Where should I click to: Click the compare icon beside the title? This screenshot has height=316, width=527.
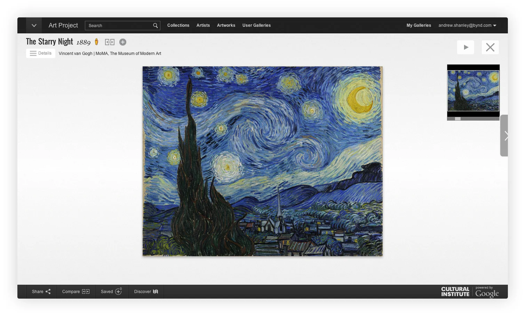click(110, 42)
